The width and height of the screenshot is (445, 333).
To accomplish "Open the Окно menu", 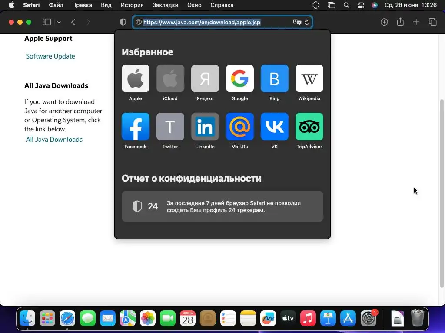I will coord(194,5).
